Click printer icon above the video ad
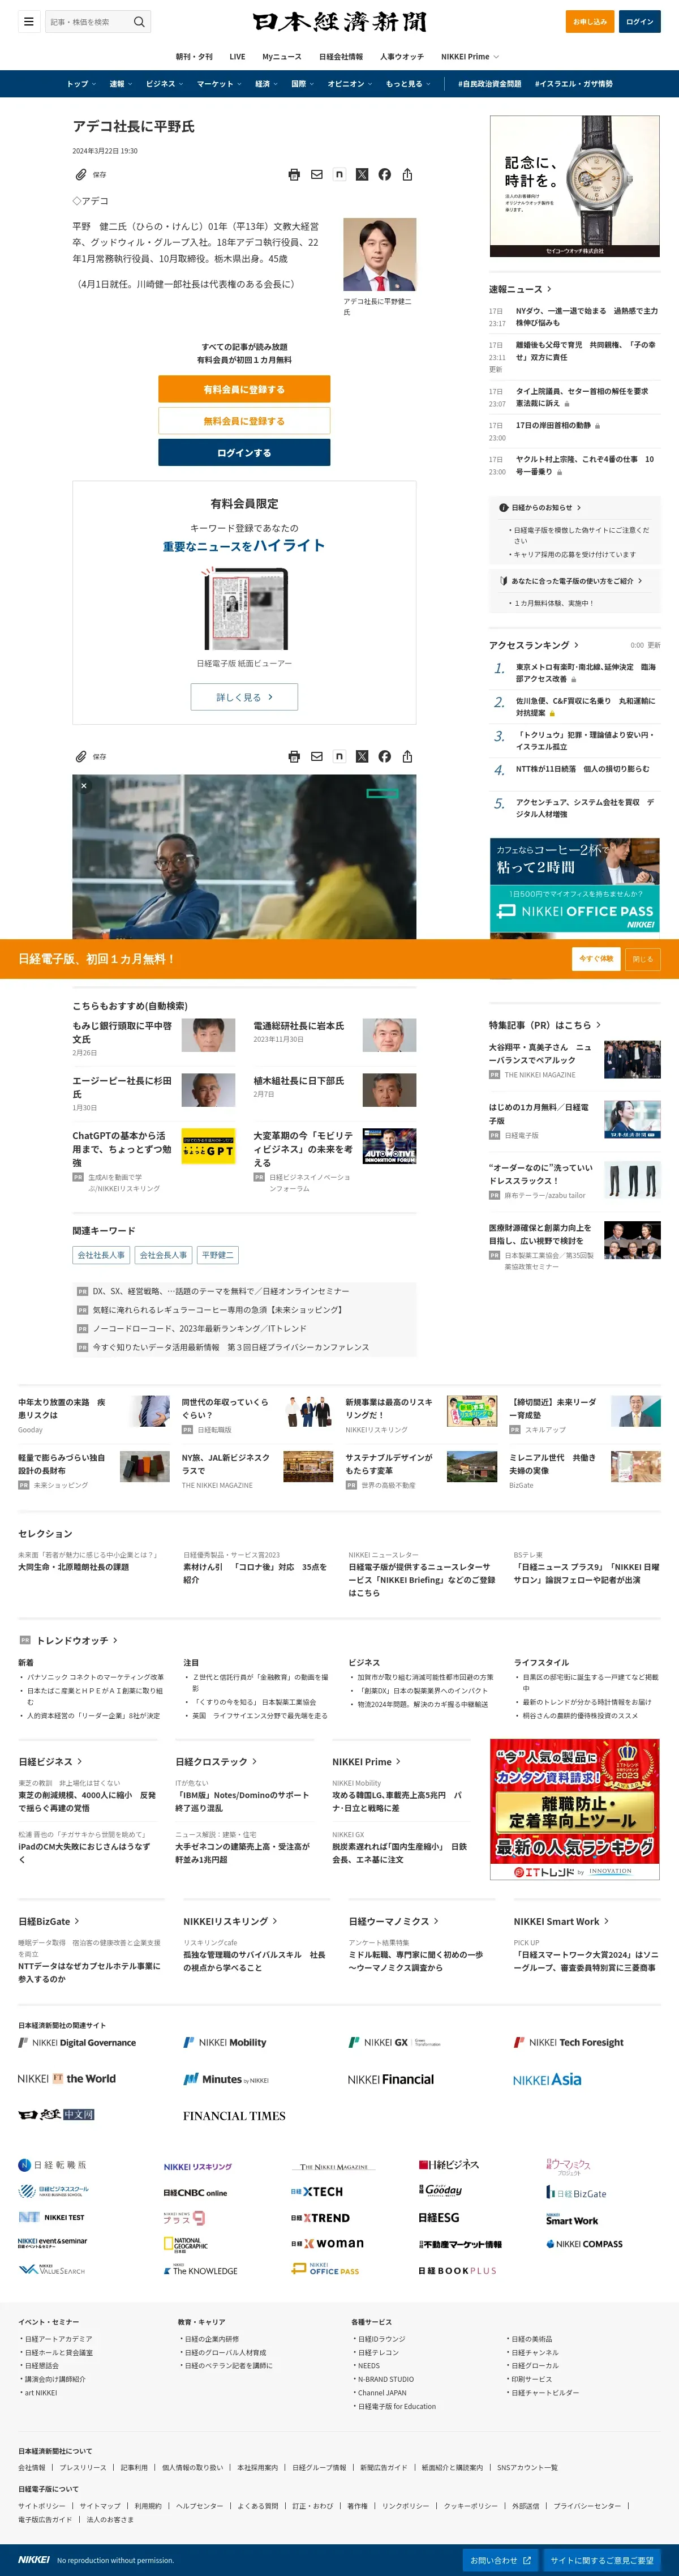679x2576 pixels. [294, 756]
